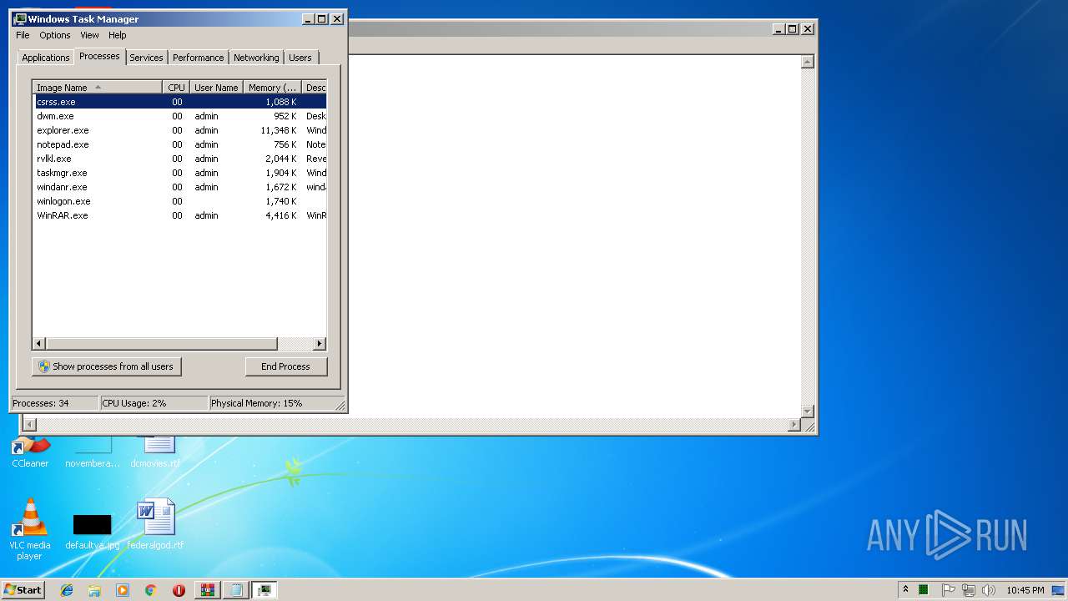Open Windows Explorer folder icon in taskbar
This screenshot has width=1068, height=601.
(94, 589)
